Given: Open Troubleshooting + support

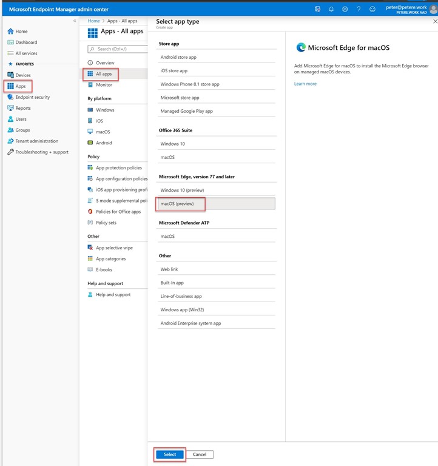Looking at the screenshot, I should click(x=41, y=152).
